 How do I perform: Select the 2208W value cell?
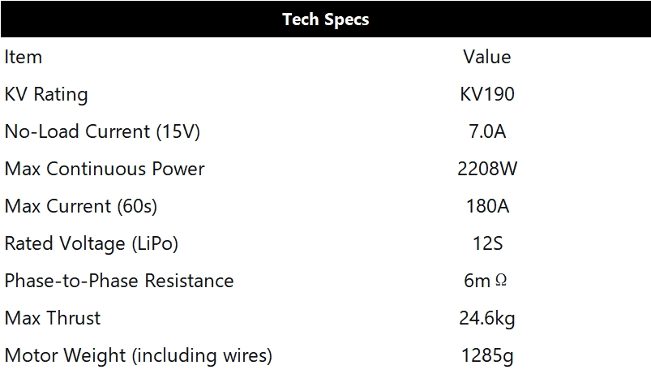pyautogui.click(x=486, y=169)
